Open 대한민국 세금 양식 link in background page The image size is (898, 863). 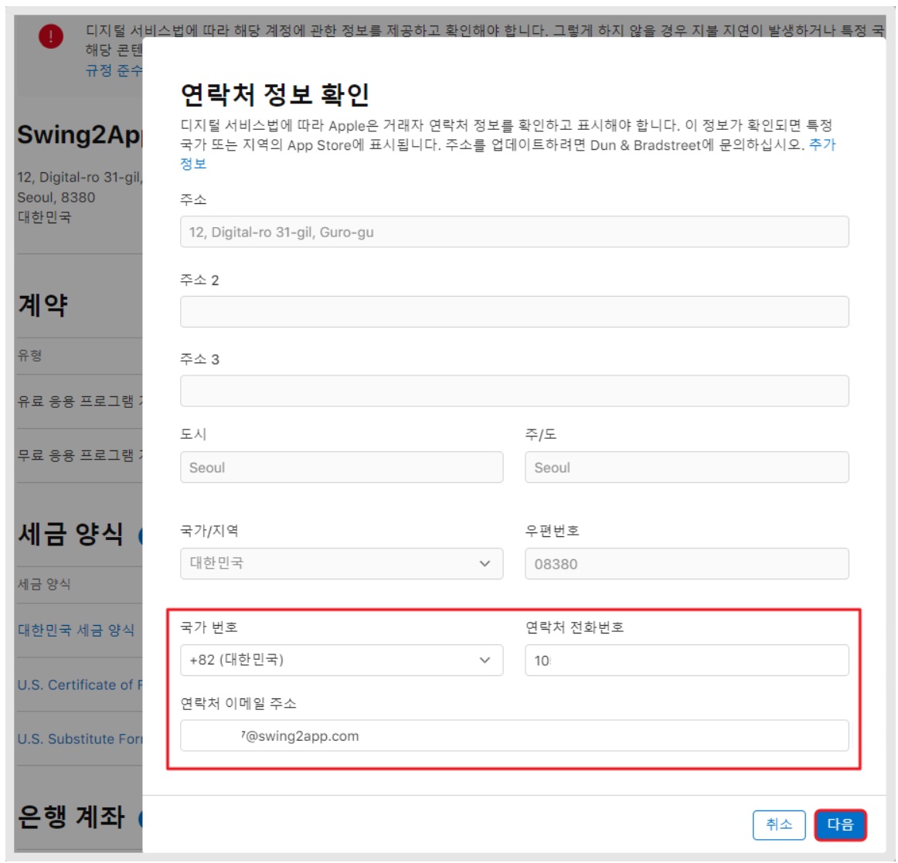[76, 630]
